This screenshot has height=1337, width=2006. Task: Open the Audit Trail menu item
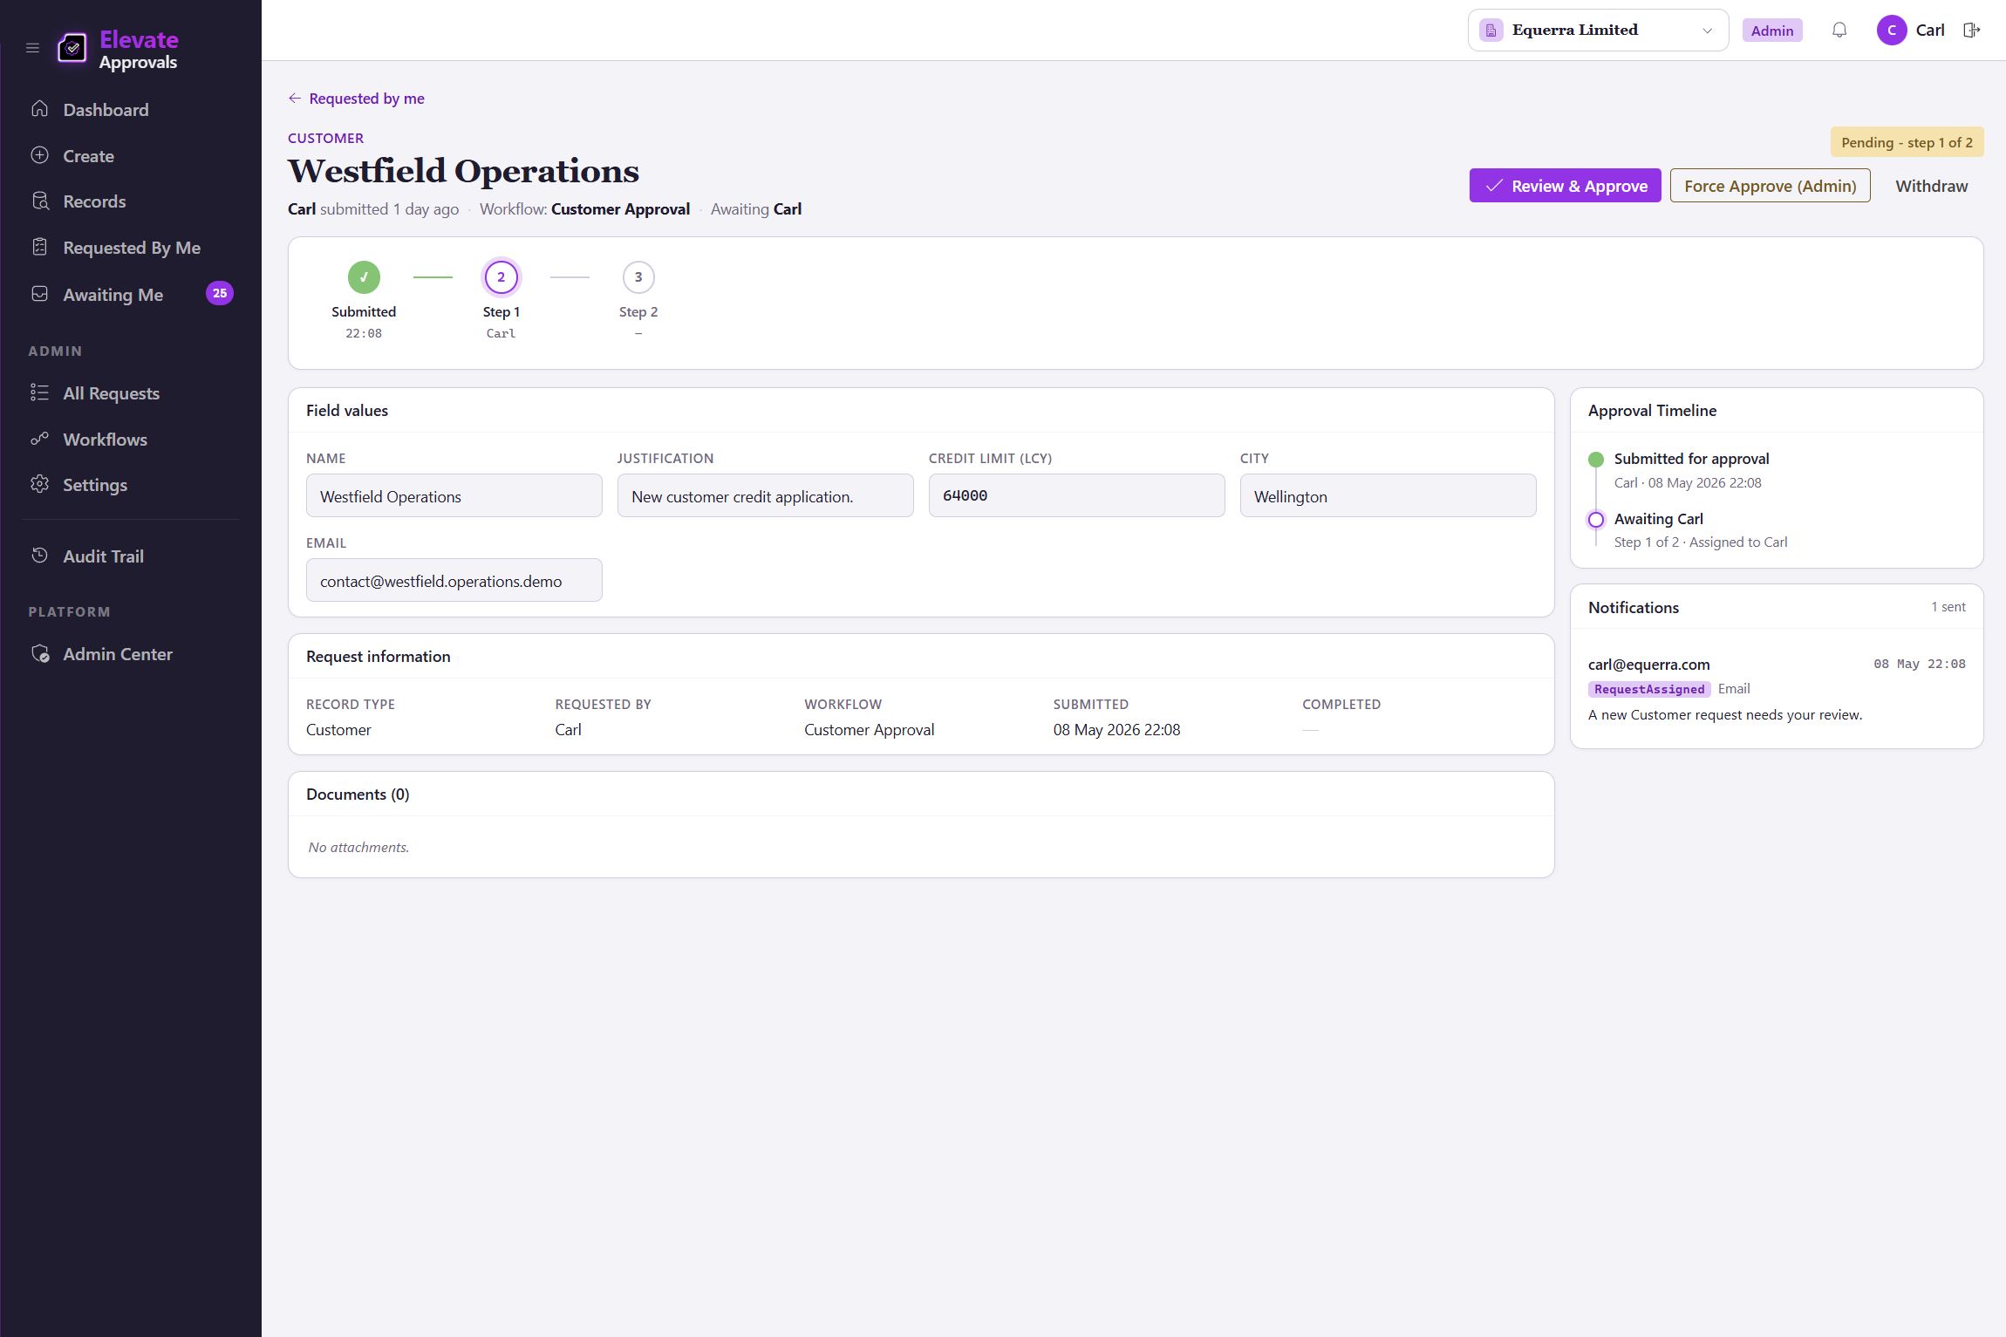(x=131, y=556)
